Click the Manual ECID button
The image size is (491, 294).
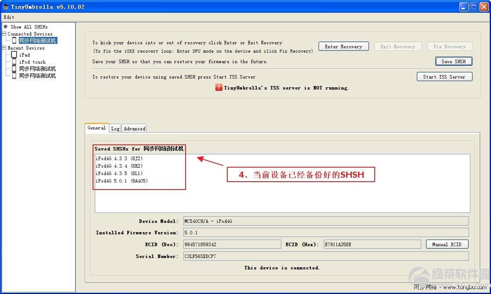pos(447,244)
